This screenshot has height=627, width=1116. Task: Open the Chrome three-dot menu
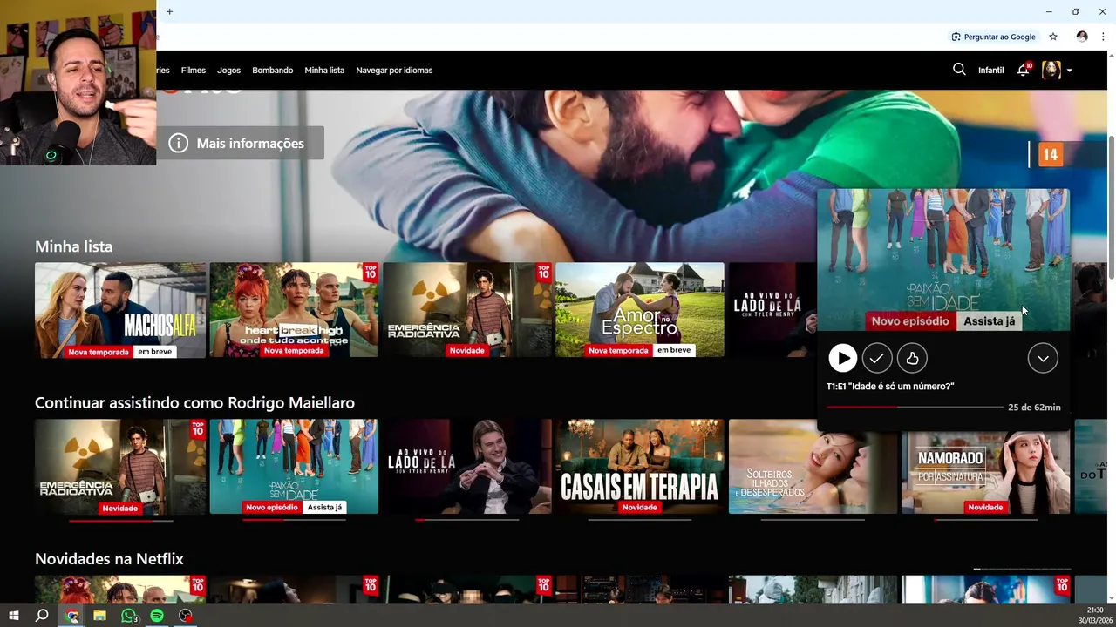tap(1103, 37)
